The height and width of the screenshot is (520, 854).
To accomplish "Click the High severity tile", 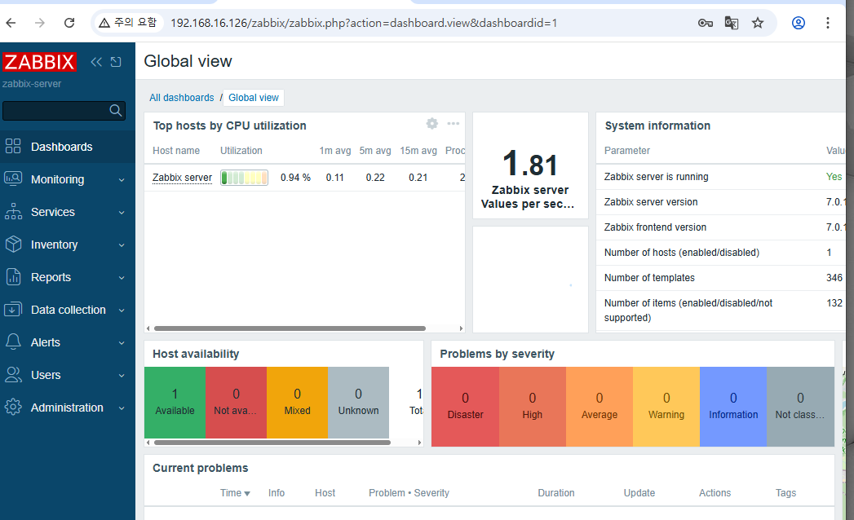I will point(532,407).
